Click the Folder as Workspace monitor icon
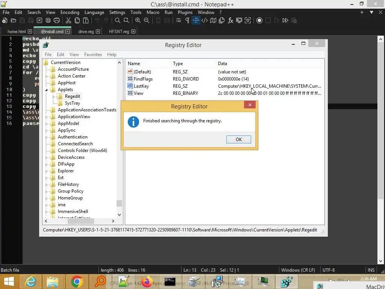This screenshot has width=385, height=289. point(239,20)
